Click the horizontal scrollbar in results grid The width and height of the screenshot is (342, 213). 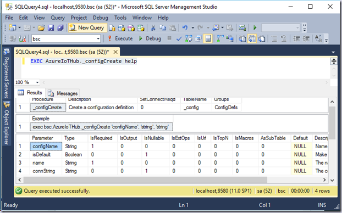(145, 180)
